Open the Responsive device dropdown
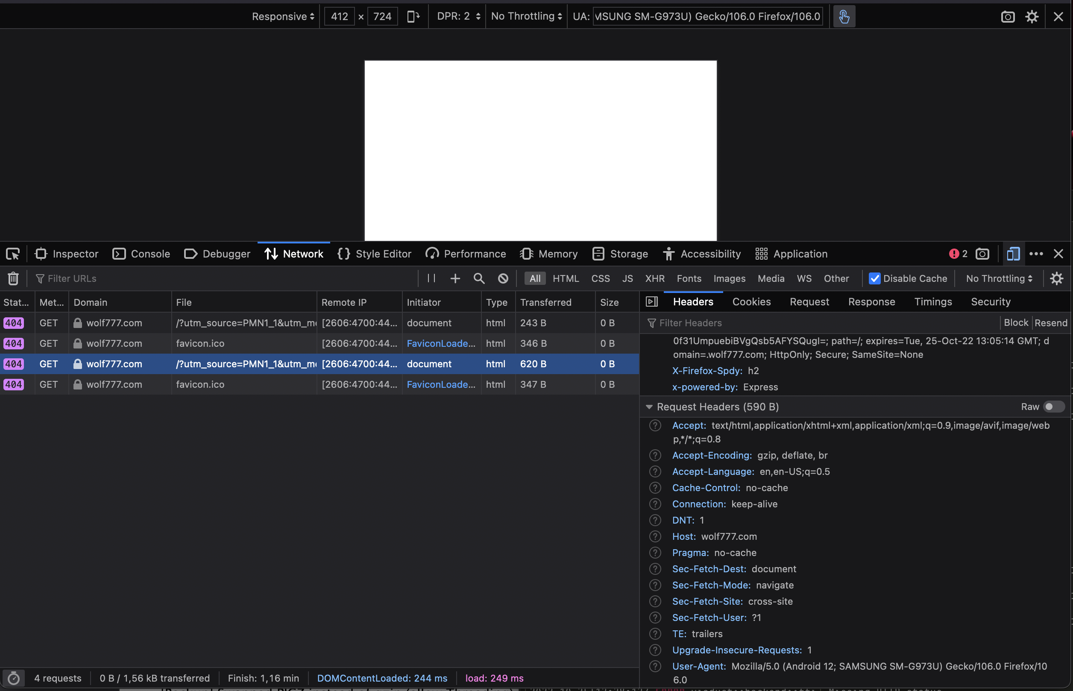 tap(283, 17)
